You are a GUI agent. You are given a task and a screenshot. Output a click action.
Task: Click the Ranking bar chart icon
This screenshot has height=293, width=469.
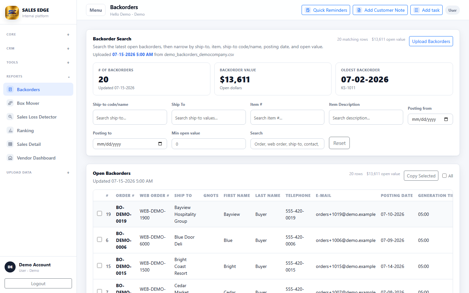pyautogui.click(x=10, y=131)
